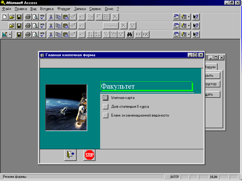Click the button next to Бланк экзаменационной ведомости
The height and width of the screenshot is (181, 242).
(x=105, y=115)
